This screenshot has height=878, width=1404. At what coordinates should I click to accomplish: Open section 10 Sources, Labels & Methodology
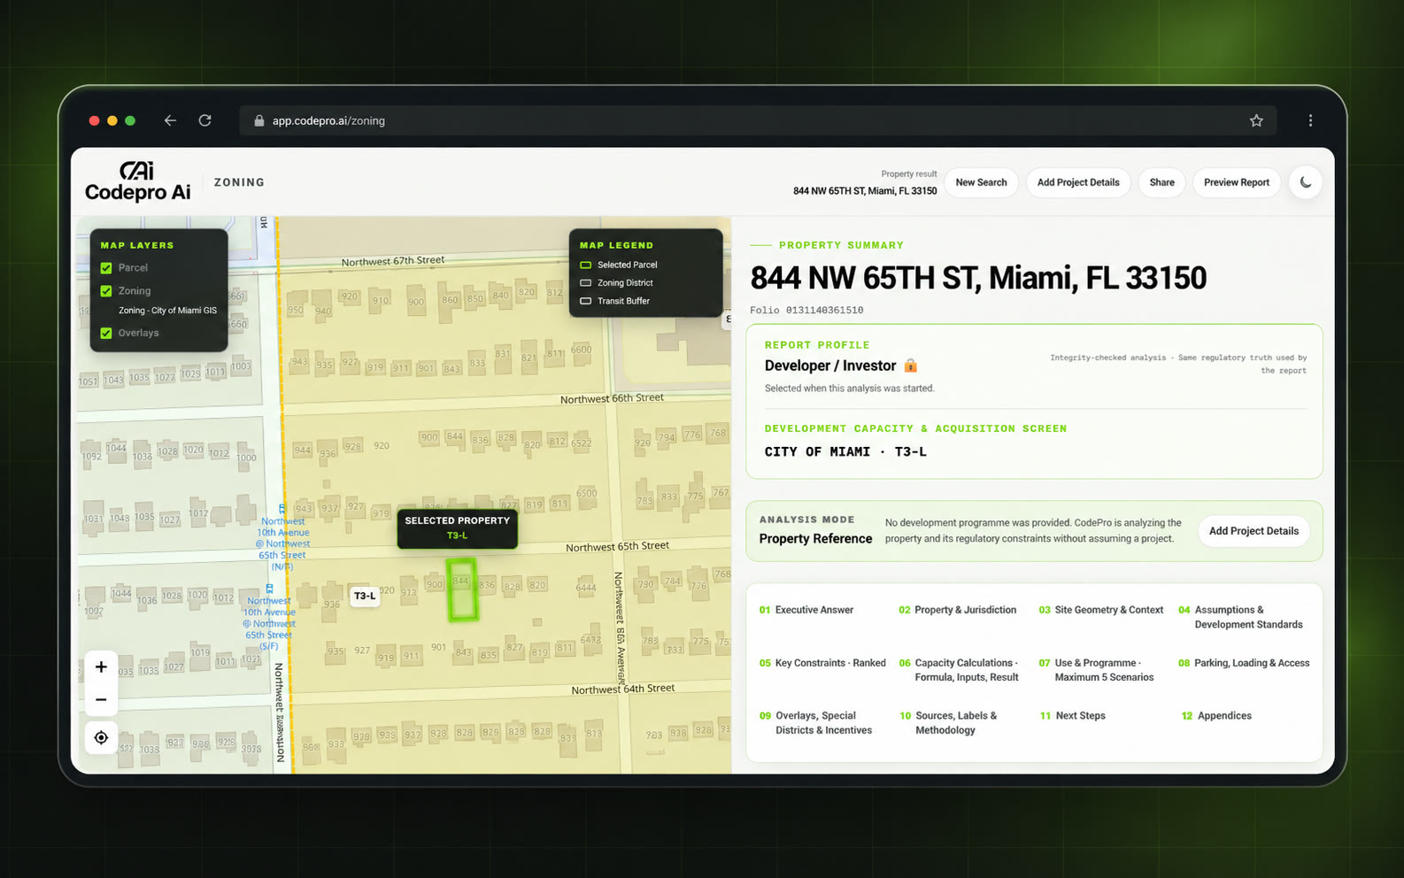point(948,723)
